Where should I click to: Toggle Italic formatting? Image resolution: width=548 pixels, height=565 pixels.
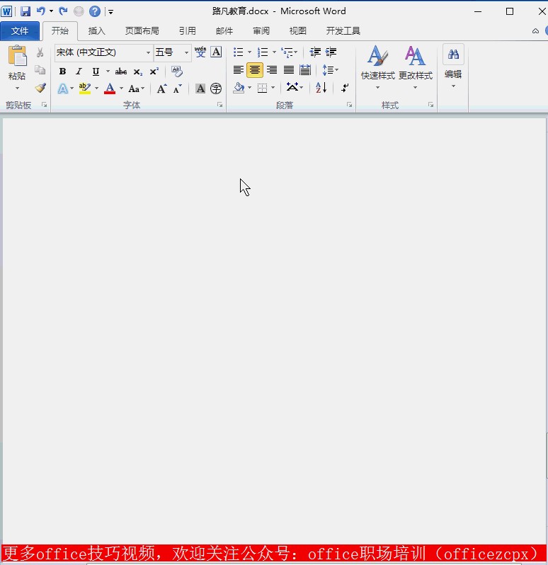(79, 71)
